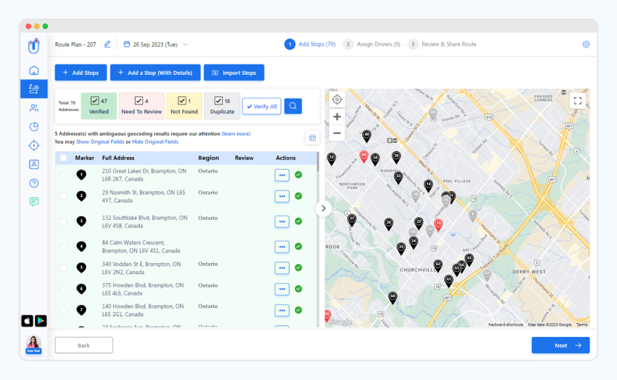Sort by Region column header
617x380 pixels.
tap(209, 158)
